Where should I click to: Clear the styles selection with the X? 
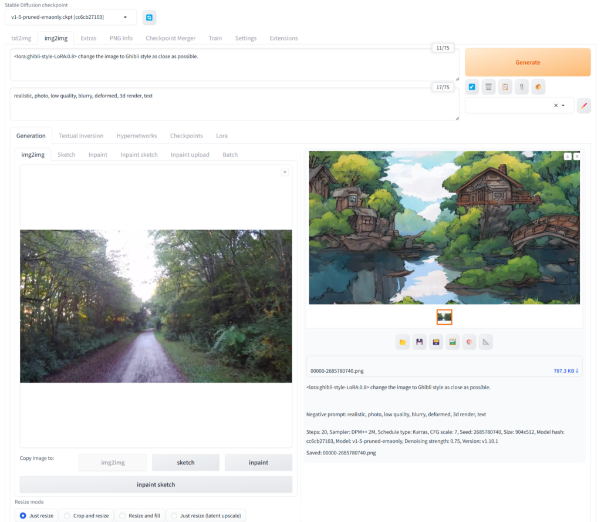click(x=556, y=106)
